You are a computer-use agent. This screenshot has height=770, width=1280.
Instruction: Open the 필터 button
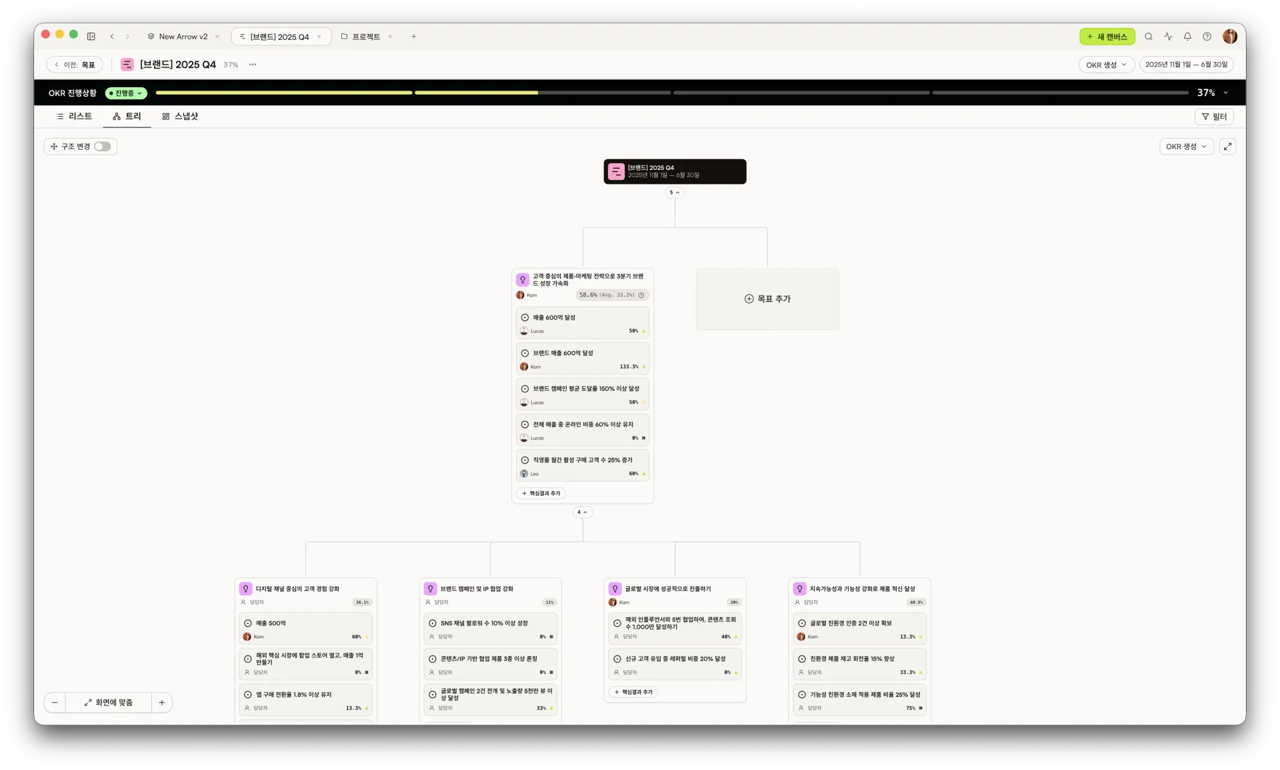[x=1214, y=117]
